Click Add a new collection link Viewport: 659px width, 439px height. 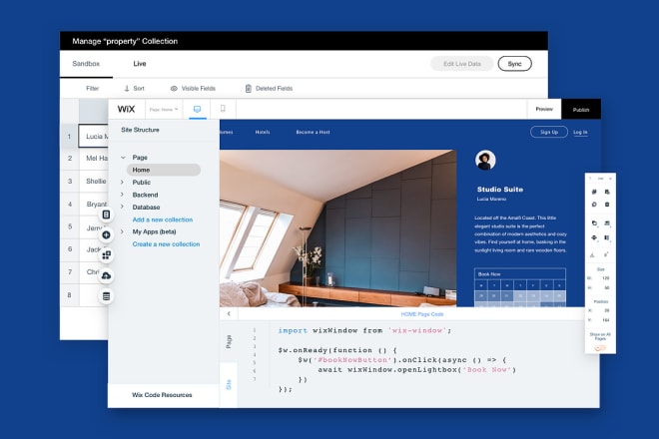(162, 219)
